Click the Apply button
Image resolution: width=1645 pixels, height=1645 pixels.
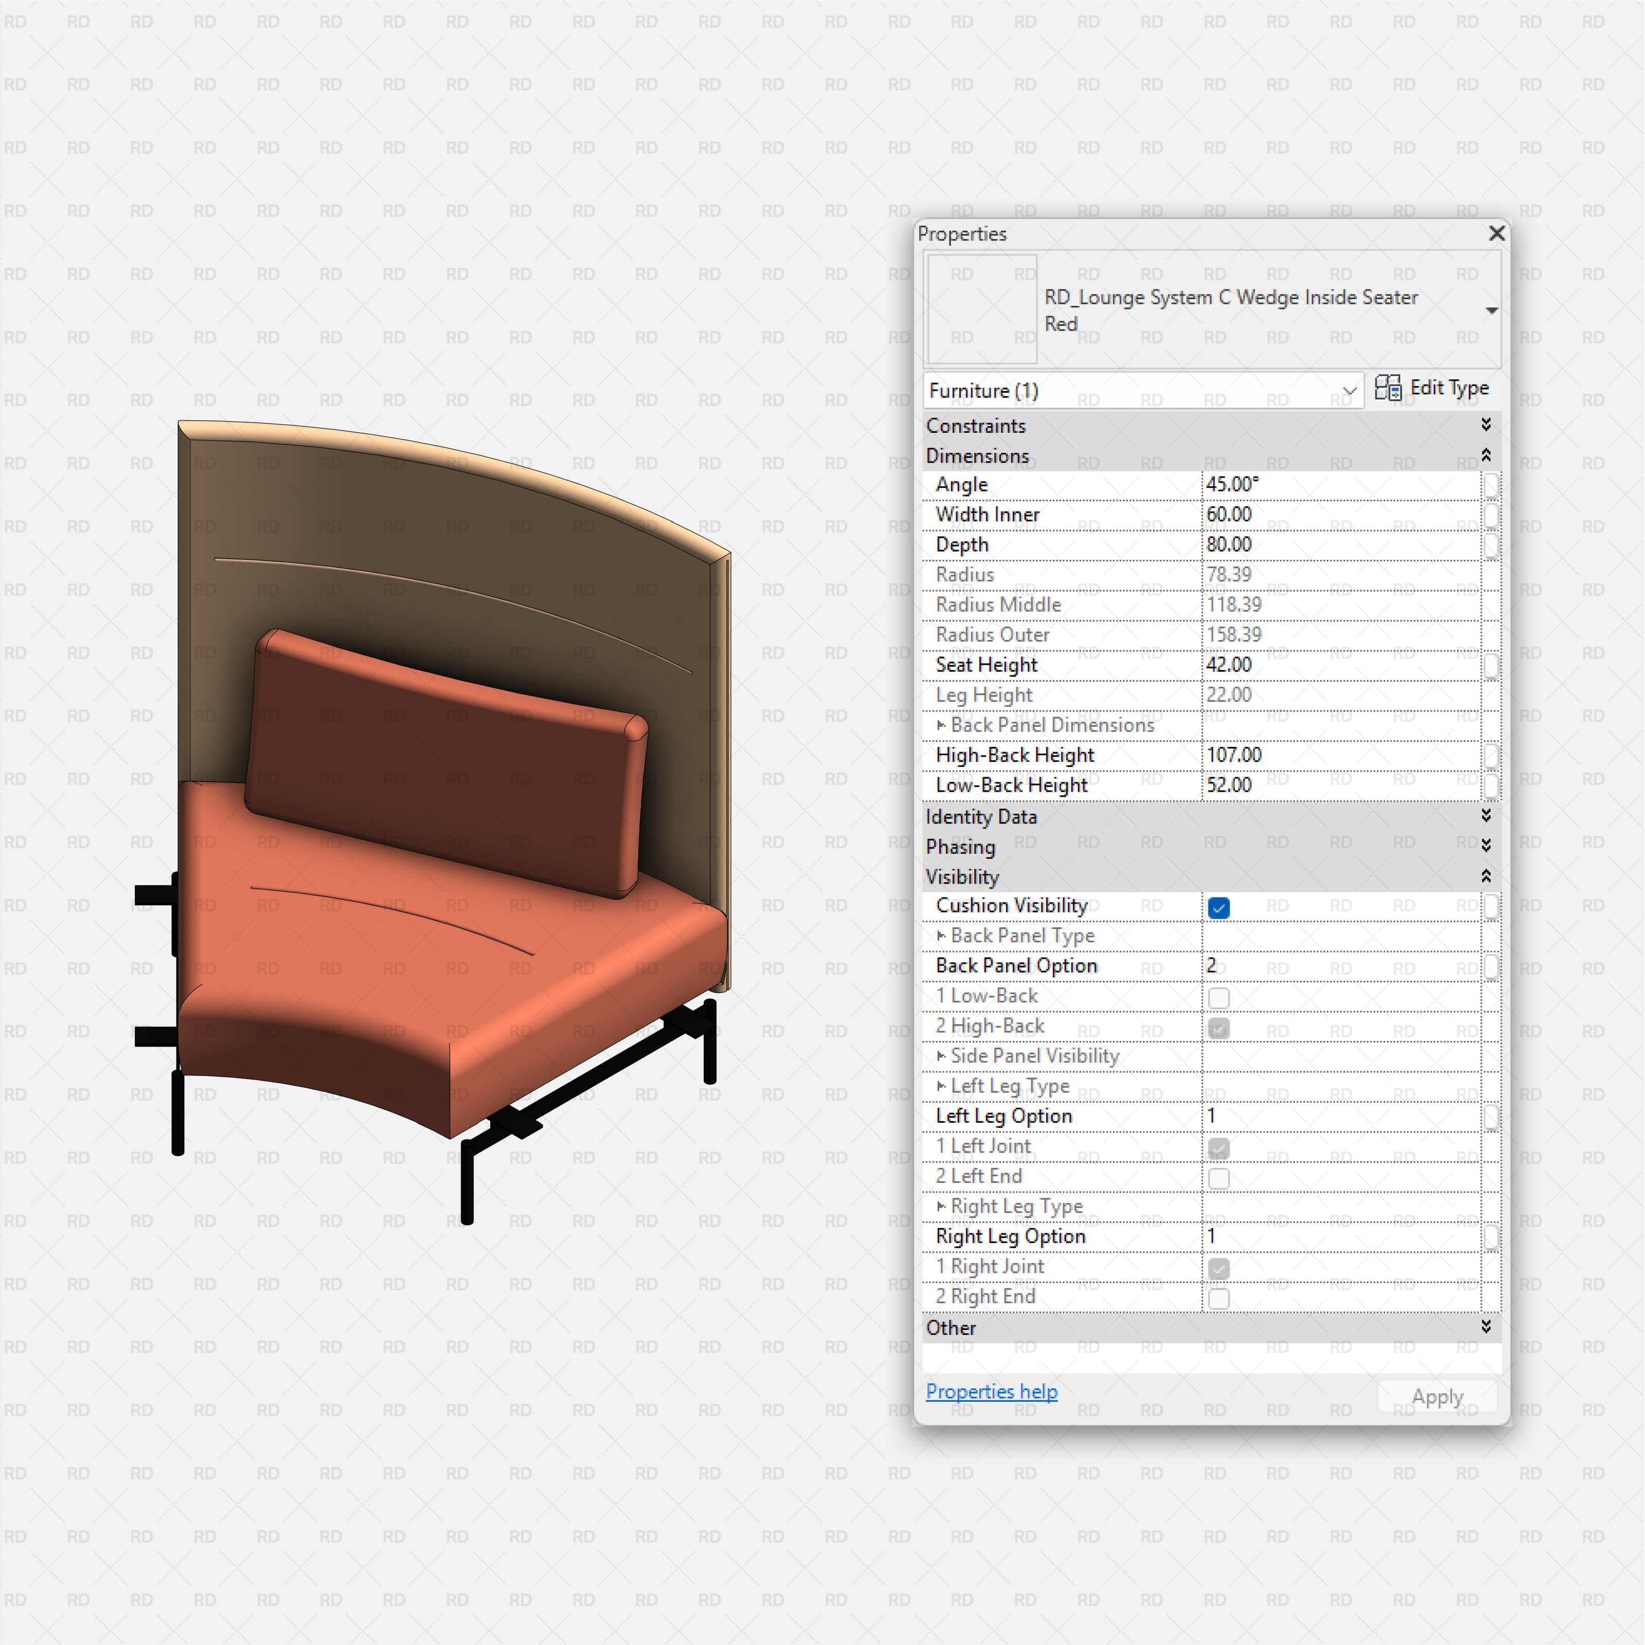(x=1437, y=1396)
